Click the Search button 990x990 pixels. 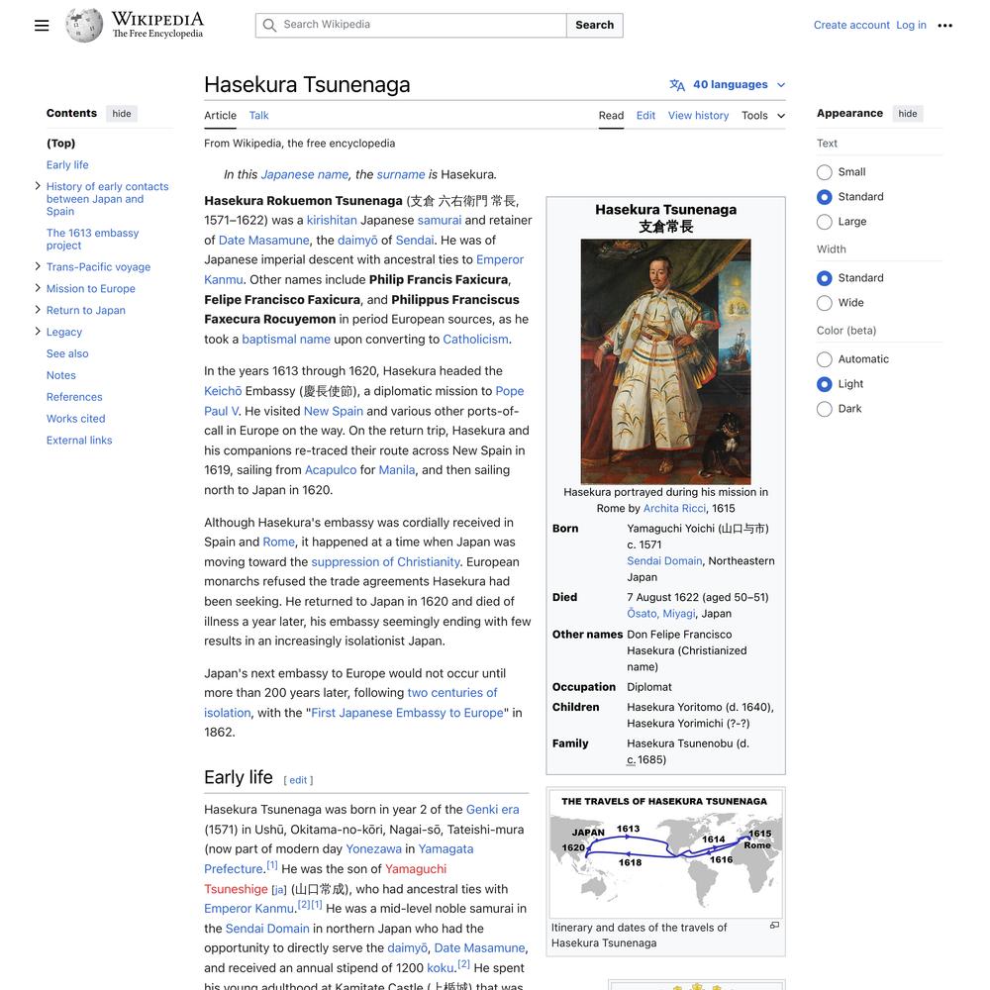pos(594,26)
